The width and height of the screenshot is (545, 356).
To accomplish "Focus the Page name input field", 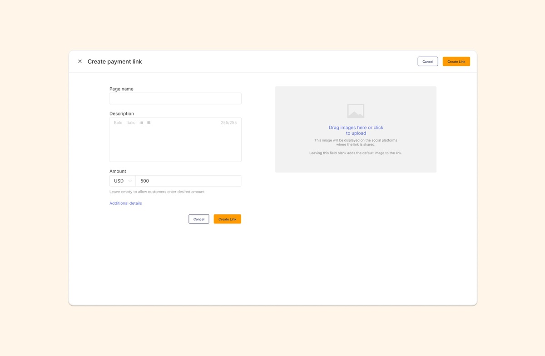I will [175, 99].
